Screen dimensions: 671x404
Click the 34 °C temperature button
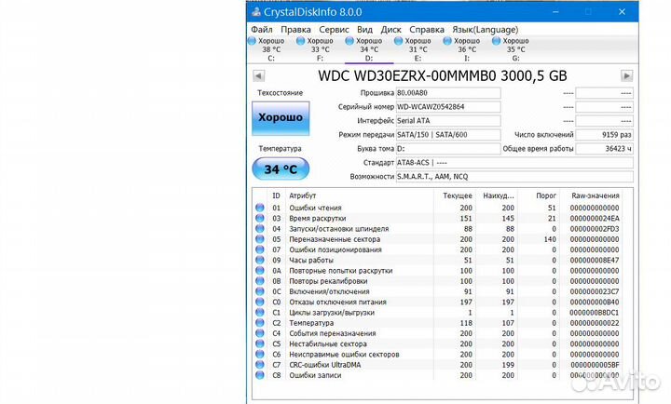tap(281, 168)
